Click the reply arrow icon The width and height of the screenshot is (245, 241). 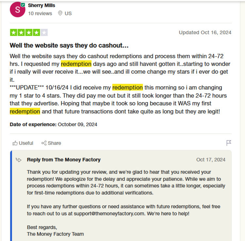pyautogui.click(x=19, y=160)
